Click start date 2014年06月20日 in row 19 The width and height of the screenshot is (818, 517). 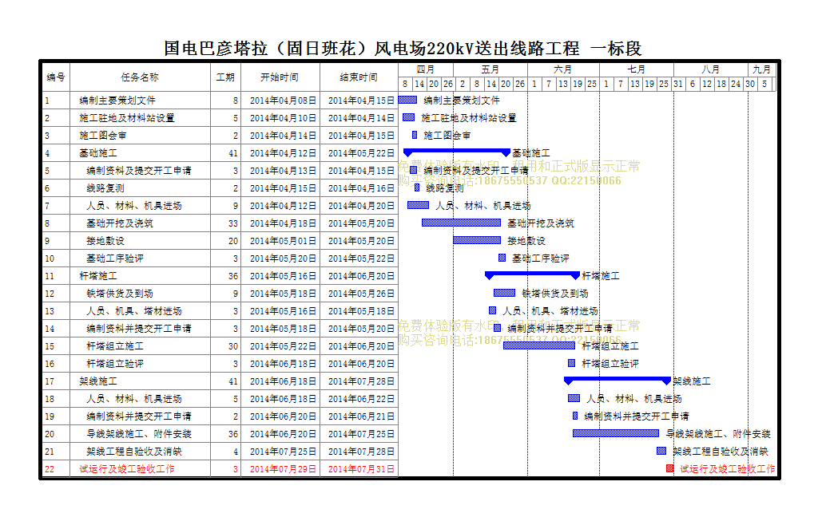tap(283, 416)
